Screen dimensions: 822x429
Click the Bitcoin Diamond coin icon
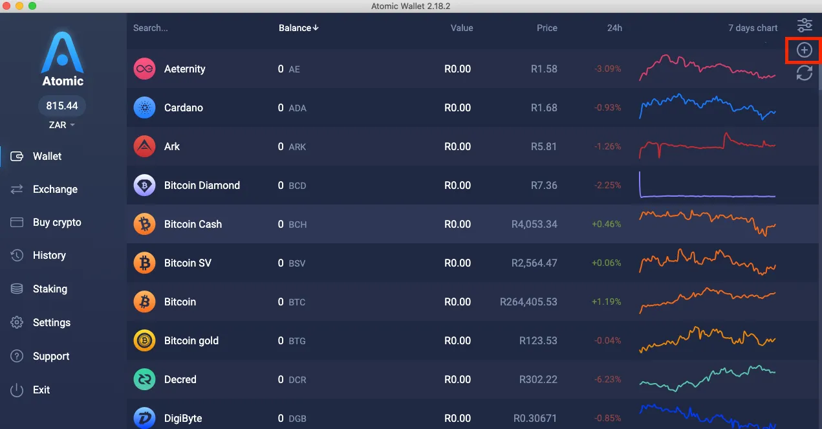pos(144,185)
